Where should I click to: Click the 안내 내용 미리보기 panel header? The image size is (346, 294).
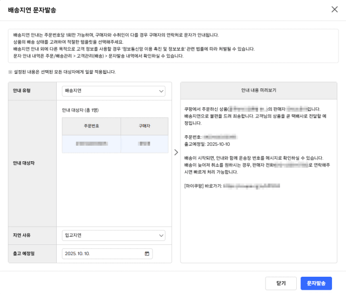258,91
